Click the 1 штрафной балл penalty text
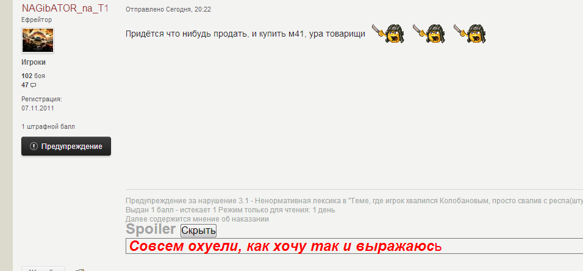The image size is (583, 271). pyautogui.click(x=48, y=126)
